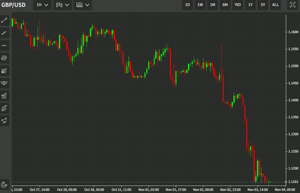This screenshot has width=300, height=193.
Task: Select the rising lines retracement tool
Action: click(4, 96)
